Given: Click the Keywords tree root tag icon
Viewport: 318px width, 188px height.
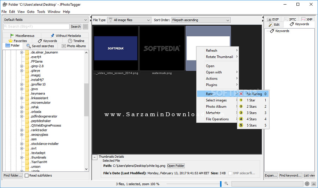Looking at the screenshot, I should point(272,31).
